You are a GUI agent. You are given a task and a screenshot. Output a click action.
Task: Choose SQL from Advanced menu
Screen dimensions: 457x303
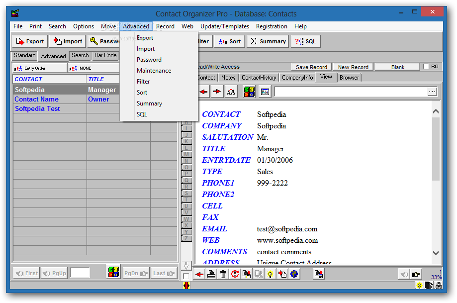[x=142, y=114]
